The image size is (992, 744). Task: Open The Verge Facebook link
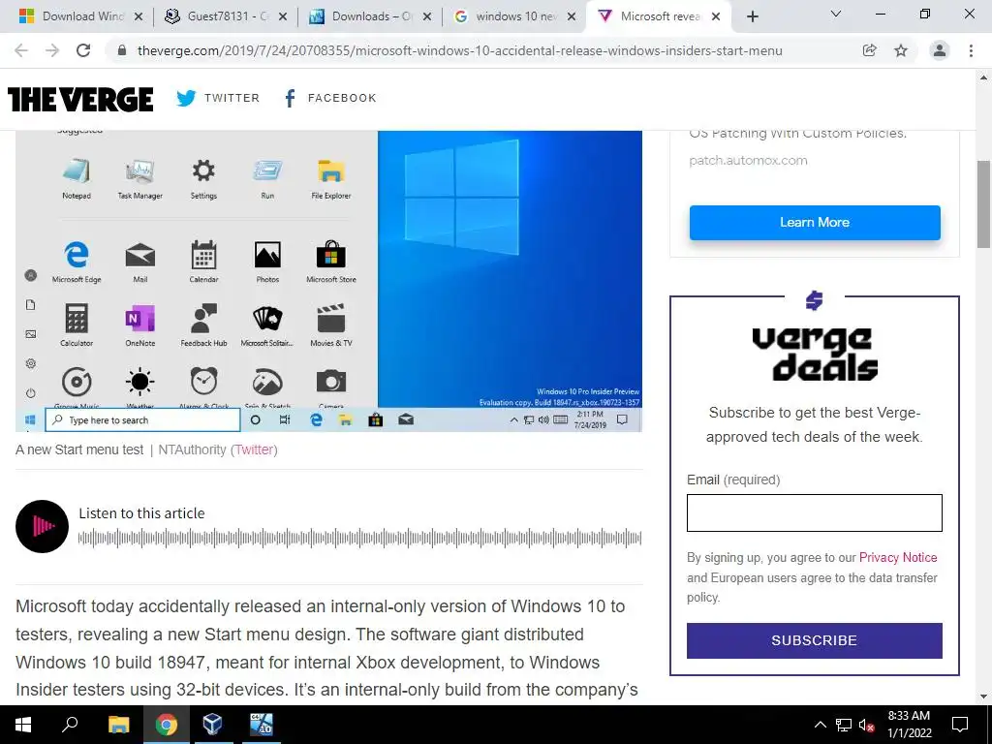[x=330, y=98]
